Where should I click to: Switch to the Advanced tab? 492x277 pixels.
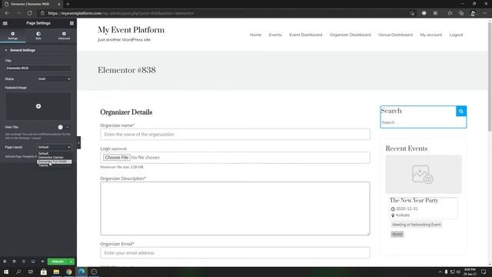(64, 35)
